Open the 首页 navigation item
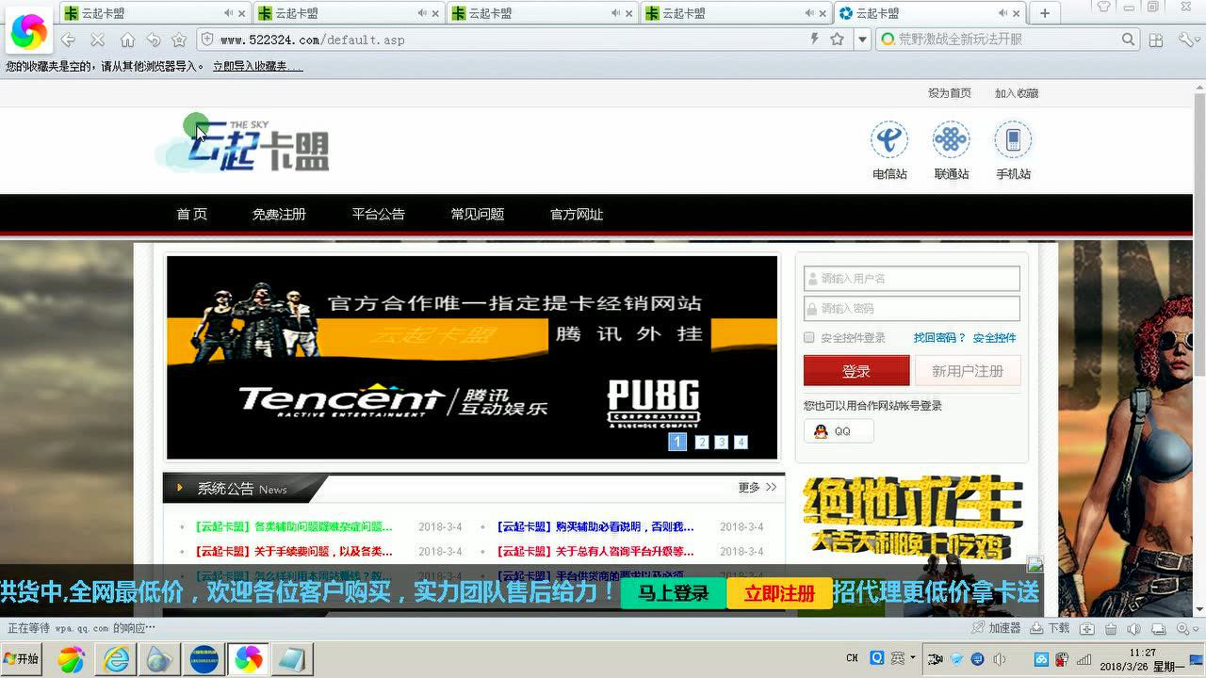1206x678 pixels. 191,214
